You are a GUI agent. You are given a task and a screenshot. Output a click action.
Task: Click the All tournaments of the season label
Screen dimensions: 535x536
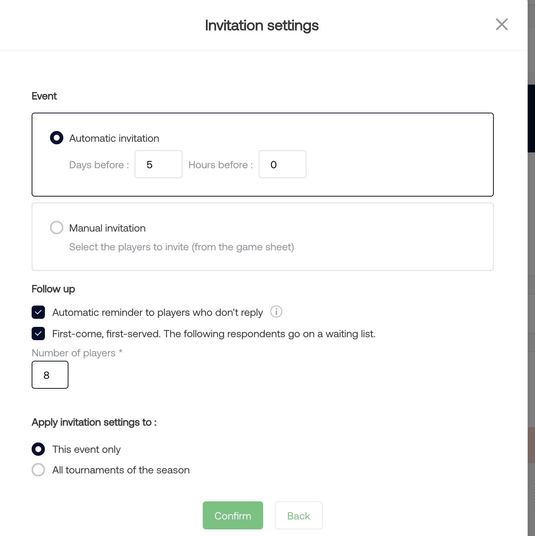tap(121, 470)
